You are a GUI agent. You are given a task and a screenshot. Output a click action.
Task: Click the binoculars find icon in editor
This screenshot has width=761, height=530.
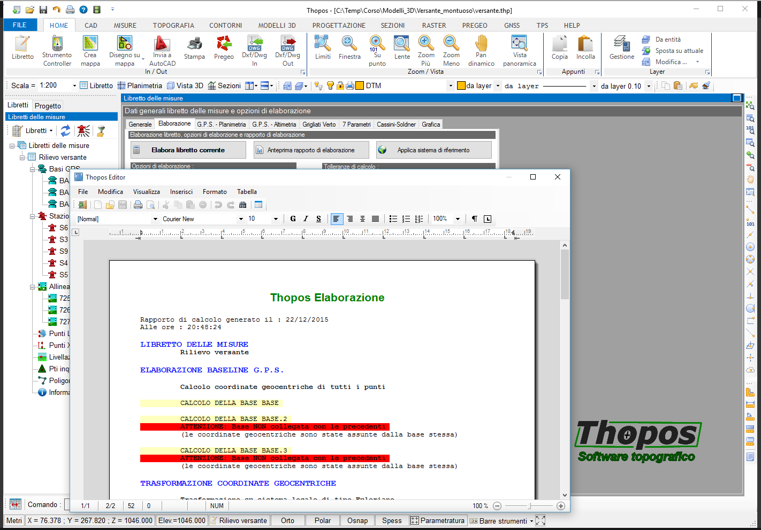[x=243, y=205]
